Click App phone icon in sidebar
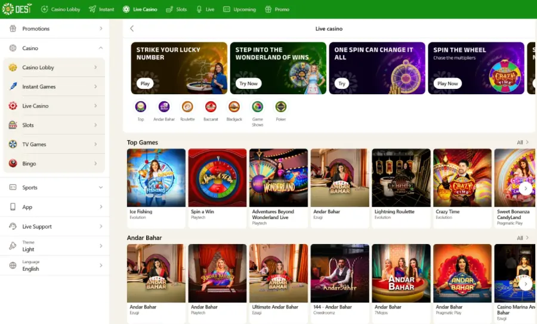537x324 pixels. click(x=13, y=207)
